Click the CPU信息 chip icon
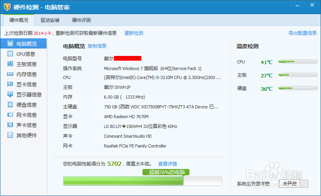321x196 pixels. (x=10, y=54)
